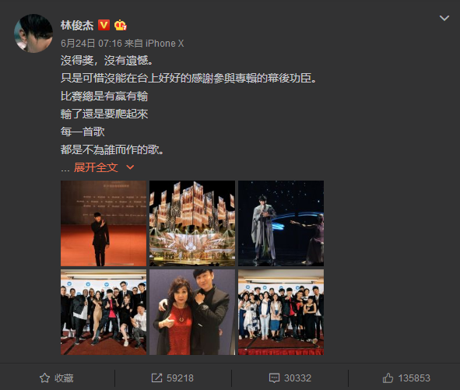This screenshot has height=390, width=460.
Task: Open the golden stage photo thumbnail
Action: click(x=192, y=223)
